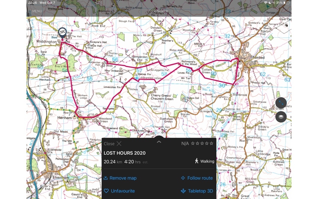Open the map layers round button

coord(281,117)
